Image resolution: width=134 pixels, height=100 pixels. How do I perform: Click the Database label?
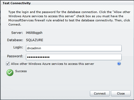click(x=15, y=40)
